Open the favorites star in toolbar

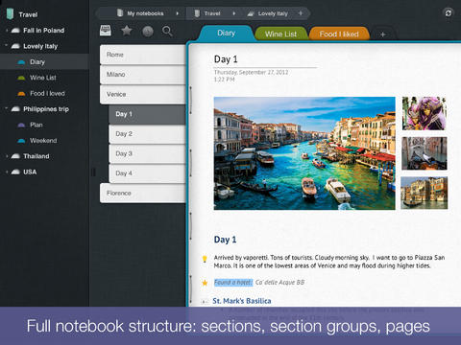click(127, 31)
